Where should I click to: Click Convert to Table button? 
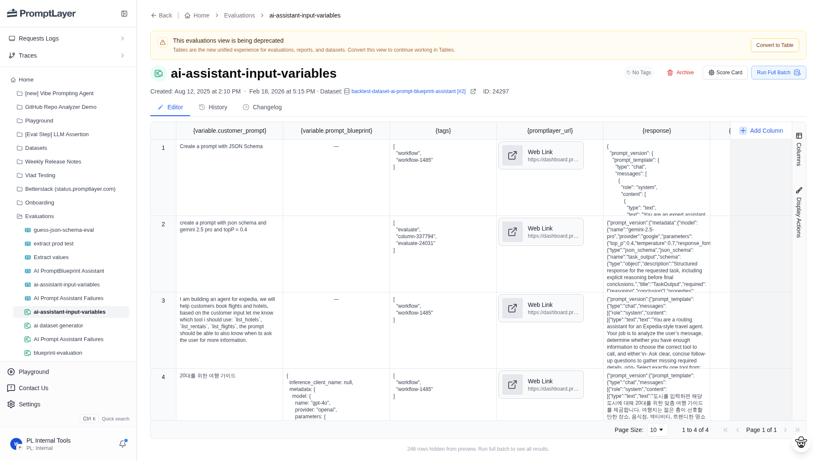[x=775, y=45]
